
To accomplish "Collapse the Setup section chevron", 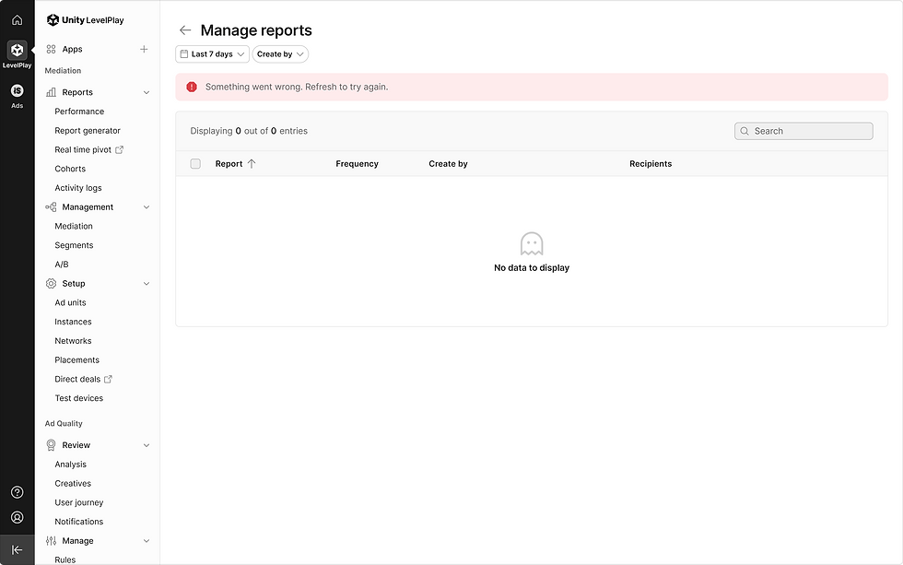I will (147, 283).
